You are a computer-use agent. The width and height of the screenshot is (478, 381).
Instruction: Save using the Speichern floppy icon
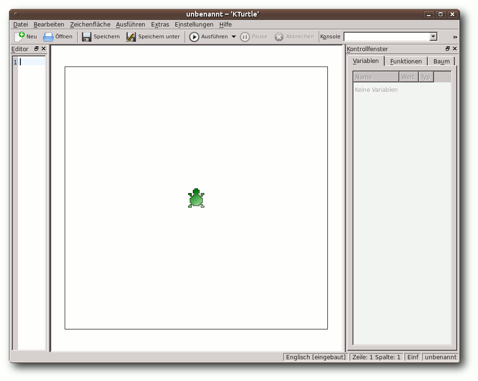pyautogui.click(x=87, y=37)
